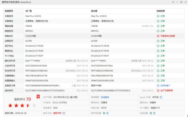188x117 pixels.
Task: Click the 可能修改过数据 warning text
Action: tap(168, 36)
